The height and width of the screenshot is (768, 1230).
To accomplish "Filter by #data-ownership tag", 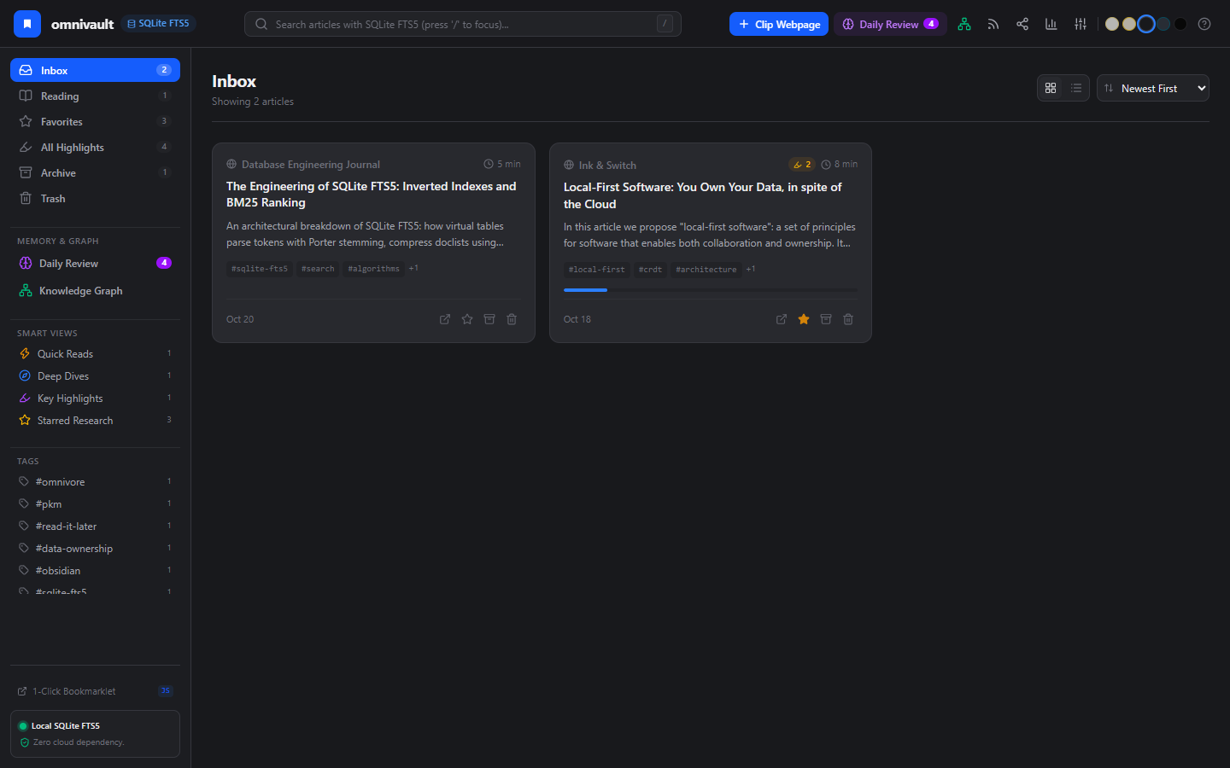I will point(95,548).
